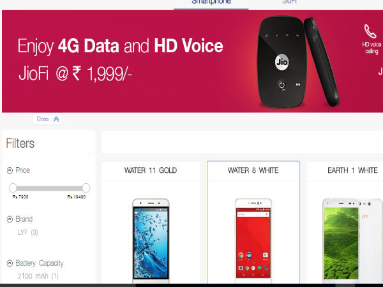This screenshot has width=383, height=287.
Task: Click the HD voice calling phone icon
Action: click(370, 31)
